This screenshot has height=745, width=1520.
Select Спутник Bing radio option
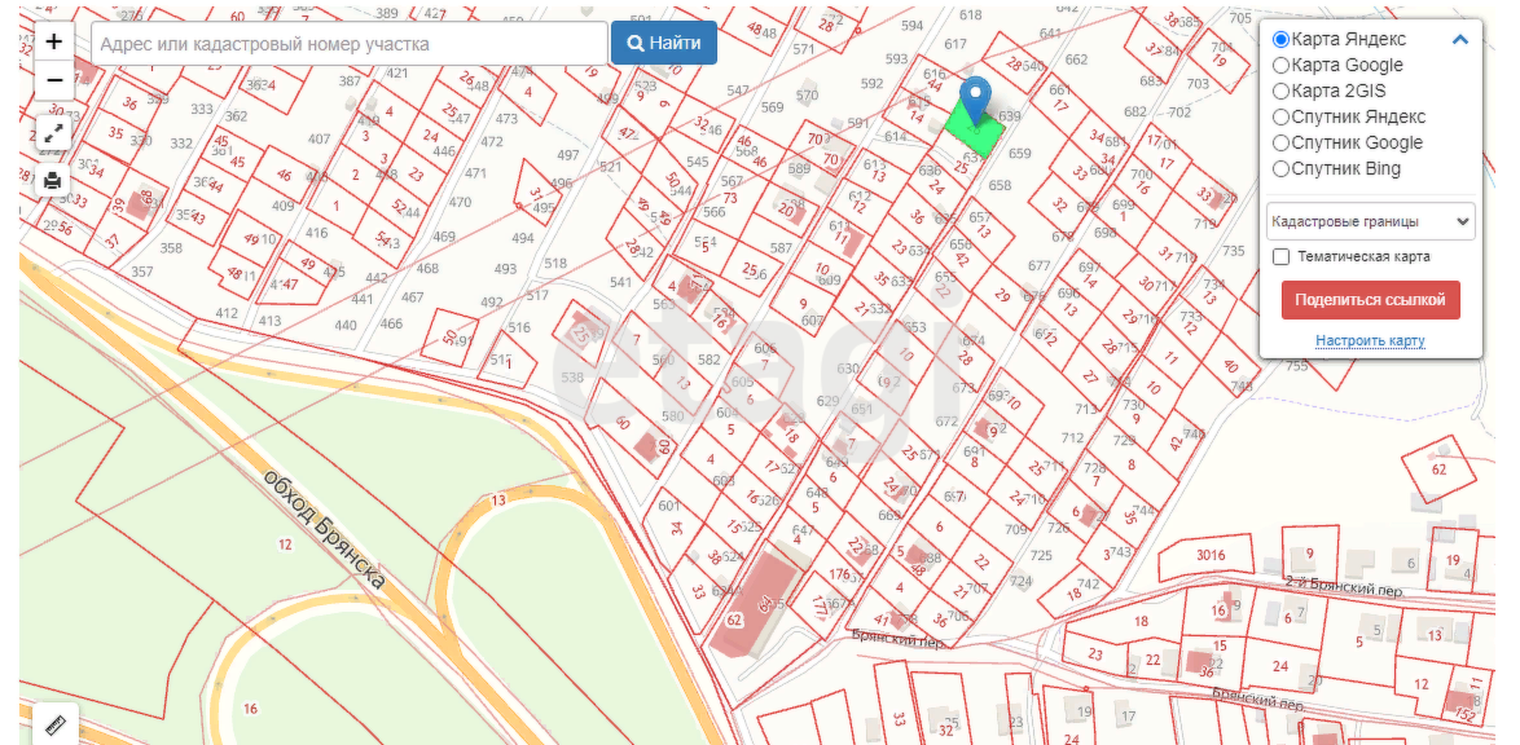(x=1281, y=169)
